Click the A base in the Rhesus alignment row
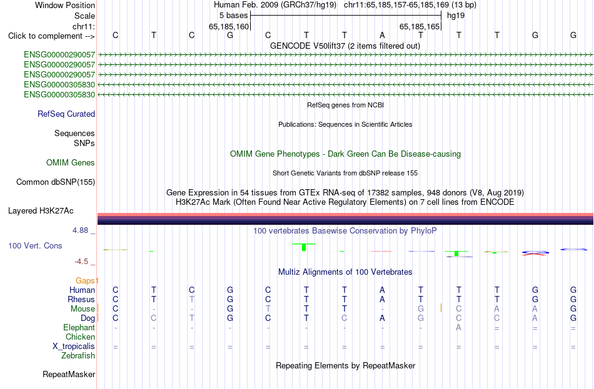Viewport: 594px width, 389px height. [x=382, y=300]
